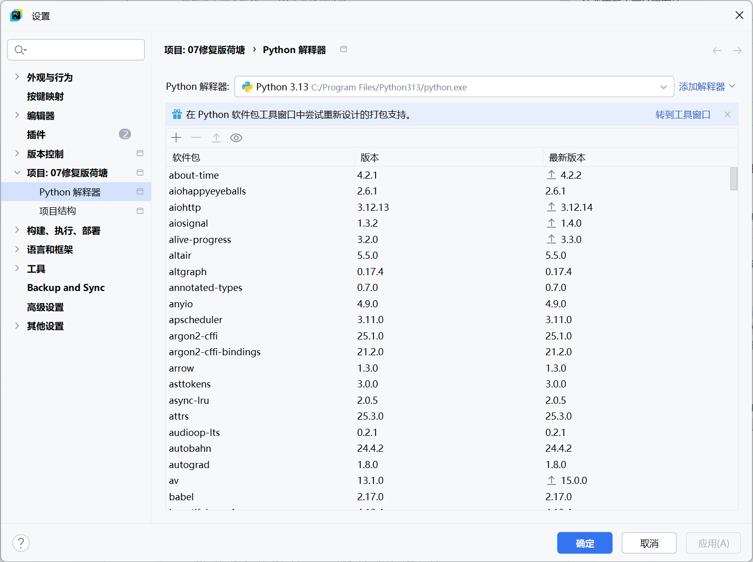Expand the 编辑器 section
This screenshot has width=753, height=562.
pyautogui.click(x=17, y=115)
